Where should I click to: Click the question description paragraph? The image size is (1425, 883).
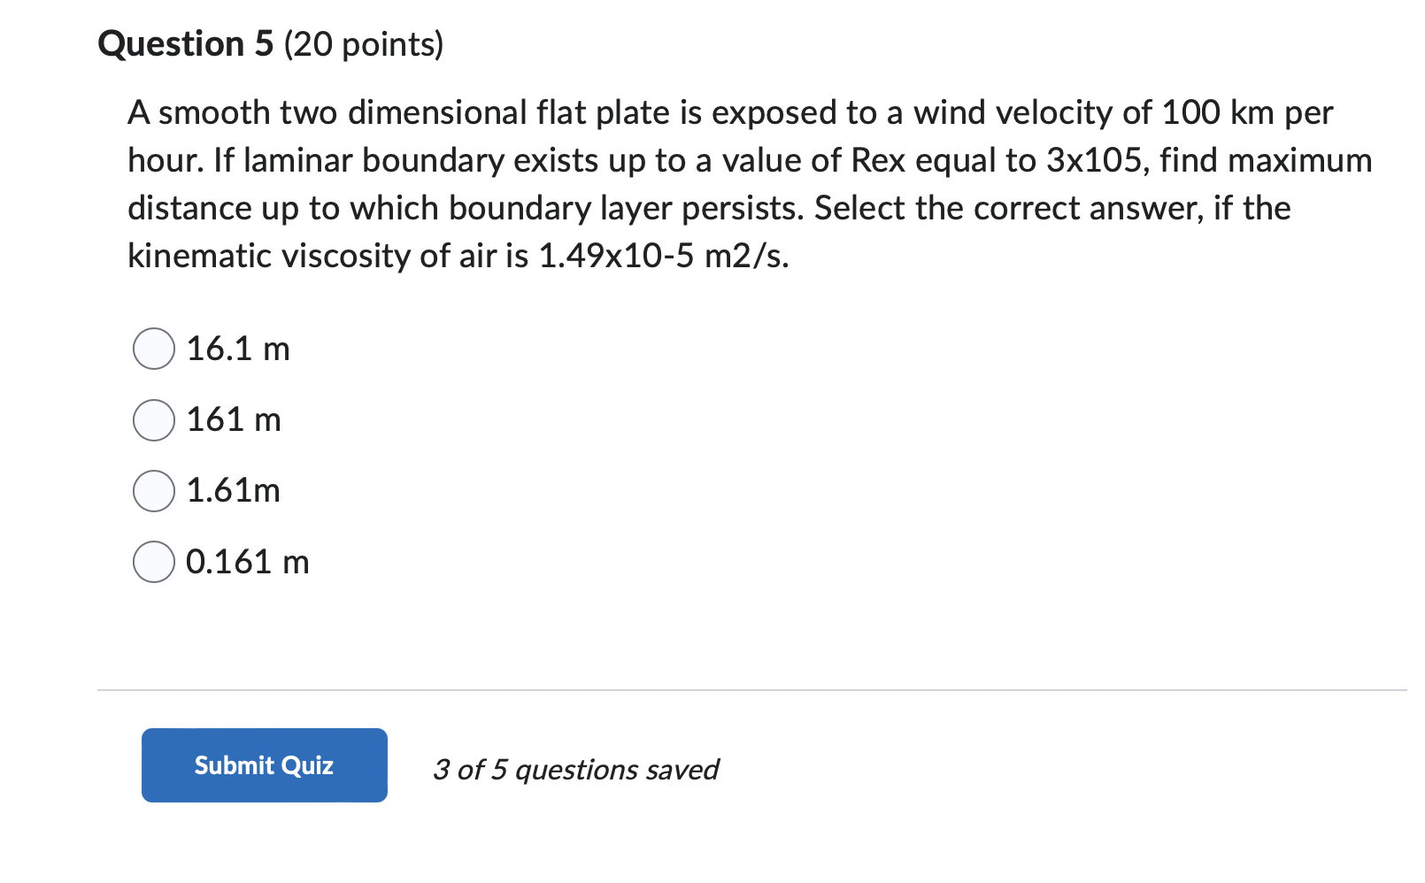[749, 183]
